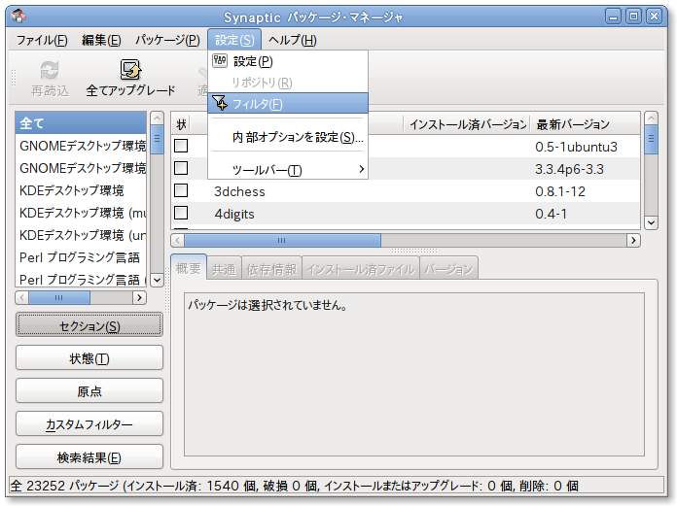Image resolution: width=677 pixels, height=506 pixels.
Task: Click the 3dchess package name
Action: [239, 191]
